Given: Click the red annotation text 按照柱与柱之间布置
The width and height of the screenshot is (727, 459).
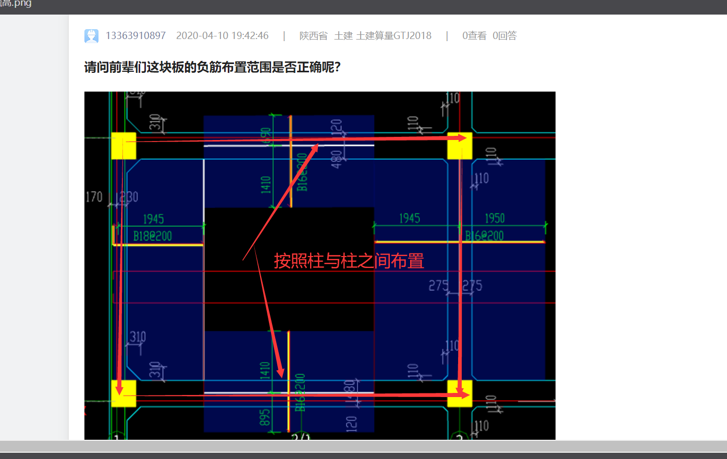Looking at the screenshot, I should [x=349, y=261].
